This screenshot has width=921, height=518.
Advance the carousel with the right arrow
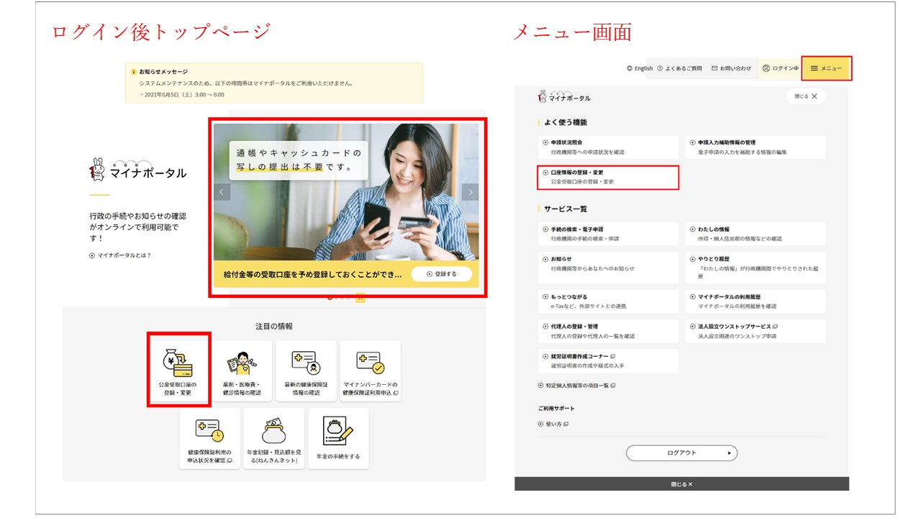[469, 192]
